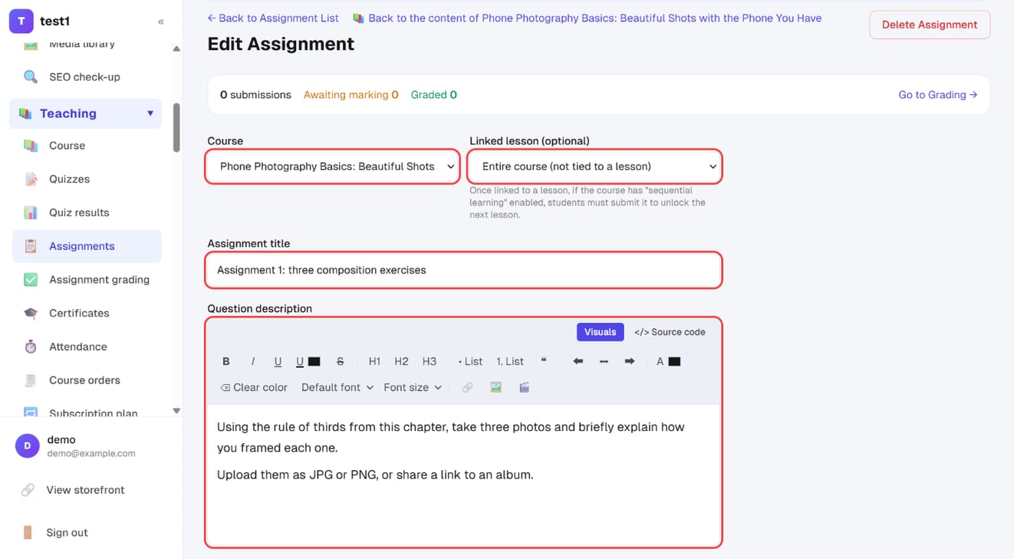
Task: Open Assignment grading in the sidebar
Action: click(87, 280)
